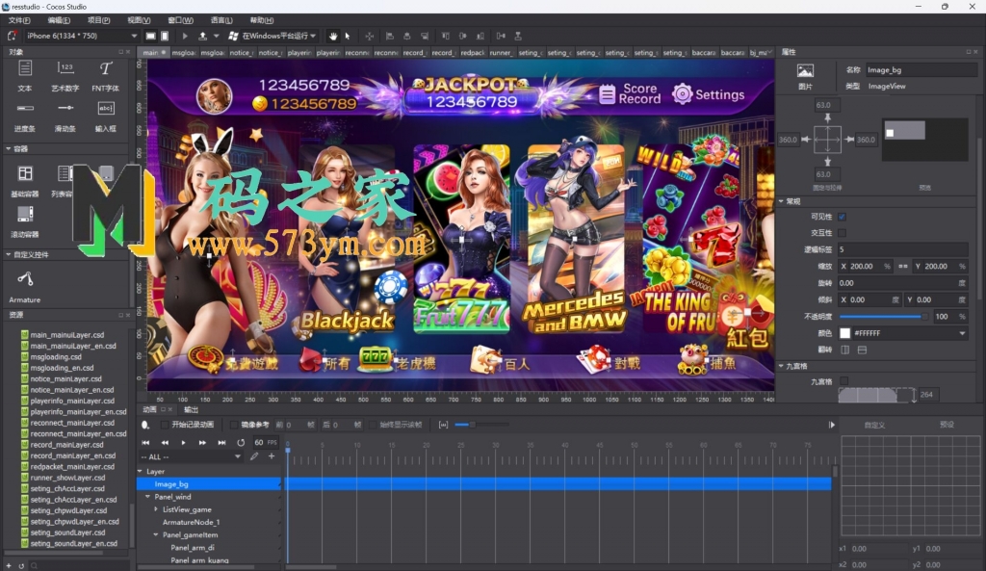Open the 窗口(W) window menu
This screenshot has width=986, height=571.
coord(180,20)
